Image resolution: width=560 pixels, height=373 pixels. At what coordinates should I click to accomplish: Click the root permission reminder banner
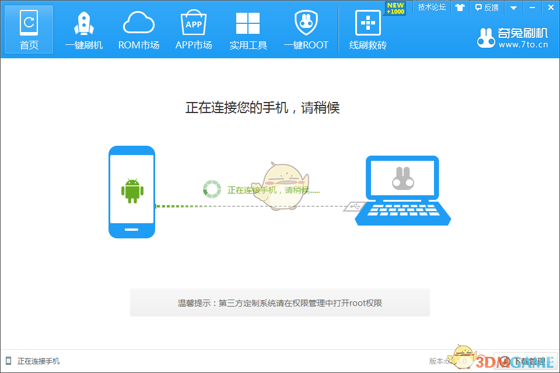(x=280, y=302)
